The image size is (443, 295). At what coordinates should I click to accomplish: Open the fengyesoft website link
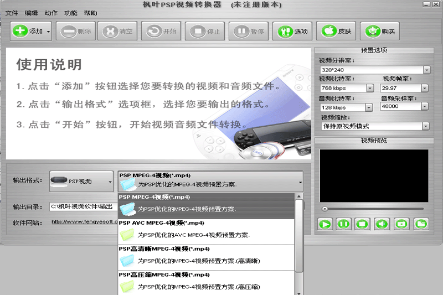pyautogui.click(x=85, y=222)
